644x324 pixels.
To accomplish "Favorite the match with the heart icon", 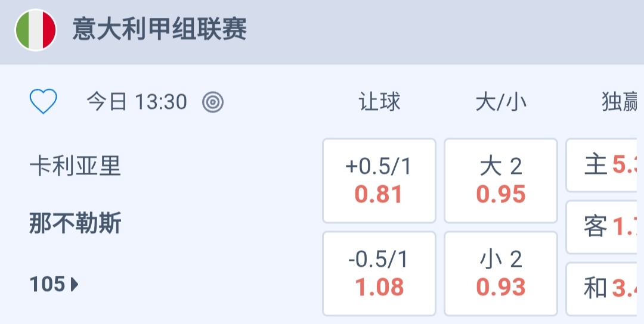I will pyautogui.click(x=44, y=102).
